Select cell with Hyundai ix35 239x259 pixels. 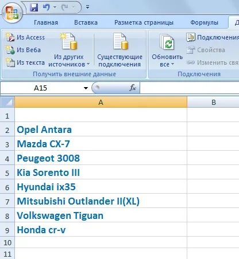[101, 187]
